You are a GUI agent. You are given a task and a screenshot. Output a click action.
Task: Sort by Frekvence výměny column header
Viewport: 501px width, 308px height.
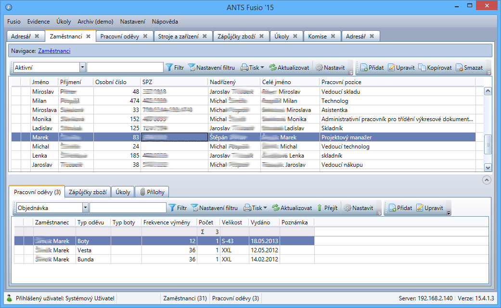tap(169, 222)
